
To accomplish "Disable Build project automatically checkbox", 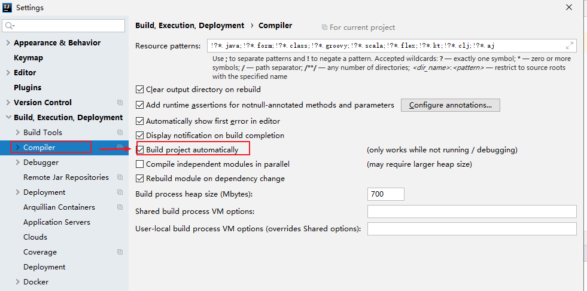I will [x=139, y=150].
